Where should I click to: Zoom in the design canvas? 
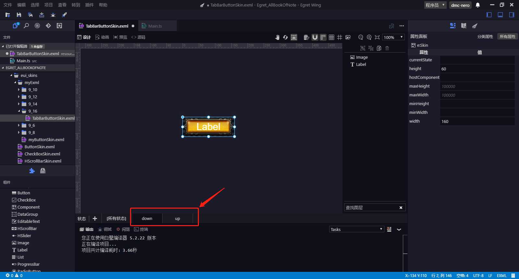click(x=369, y=37)
